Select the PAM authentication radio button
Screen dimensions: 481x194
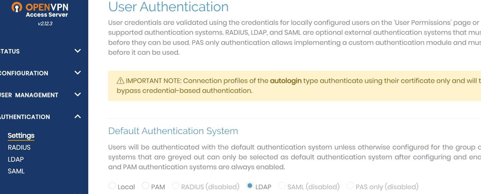(x=146, y=186)
